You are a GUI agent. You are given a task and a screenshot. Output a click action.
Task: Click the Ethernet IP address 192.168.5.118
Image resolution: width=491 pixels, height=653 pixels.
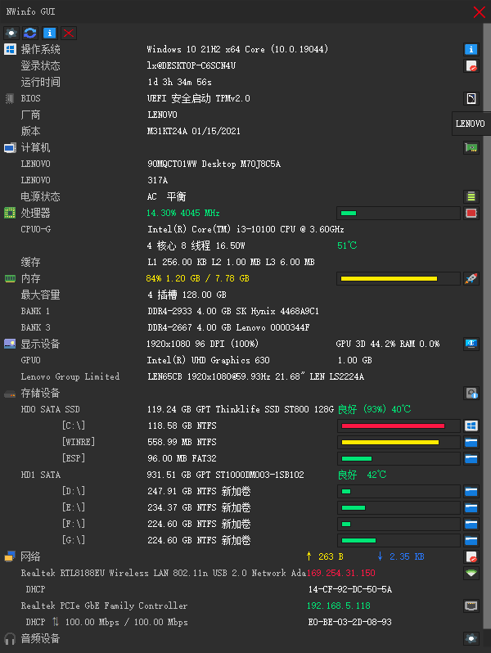(339, 606)
